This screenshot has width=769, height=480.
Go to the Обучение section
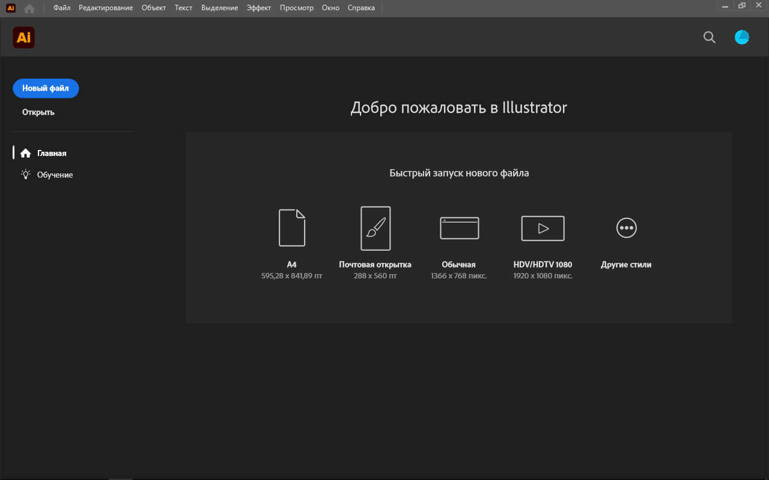click(x=54, y=175)
